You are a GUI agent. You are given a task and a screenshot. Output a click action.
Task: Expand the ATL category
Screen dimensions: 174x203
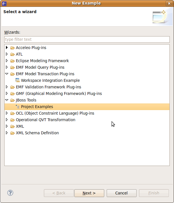(x=7, y=54)
